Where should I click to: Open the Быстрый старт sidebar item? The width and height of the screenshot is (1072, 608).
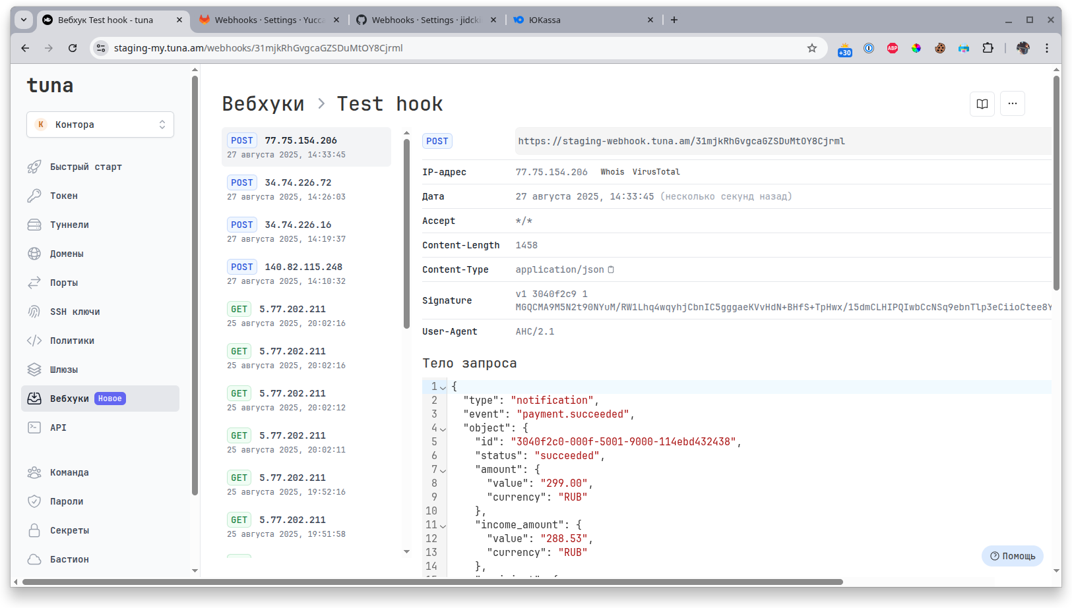[100, 167]
